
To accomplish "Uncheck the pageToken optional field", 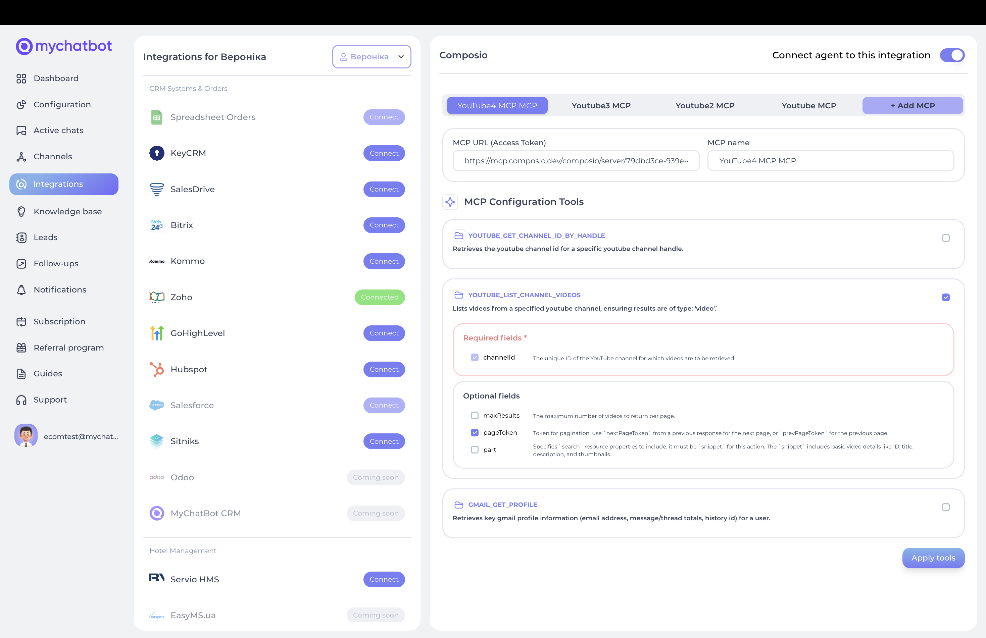I will (x=474, y=433).
